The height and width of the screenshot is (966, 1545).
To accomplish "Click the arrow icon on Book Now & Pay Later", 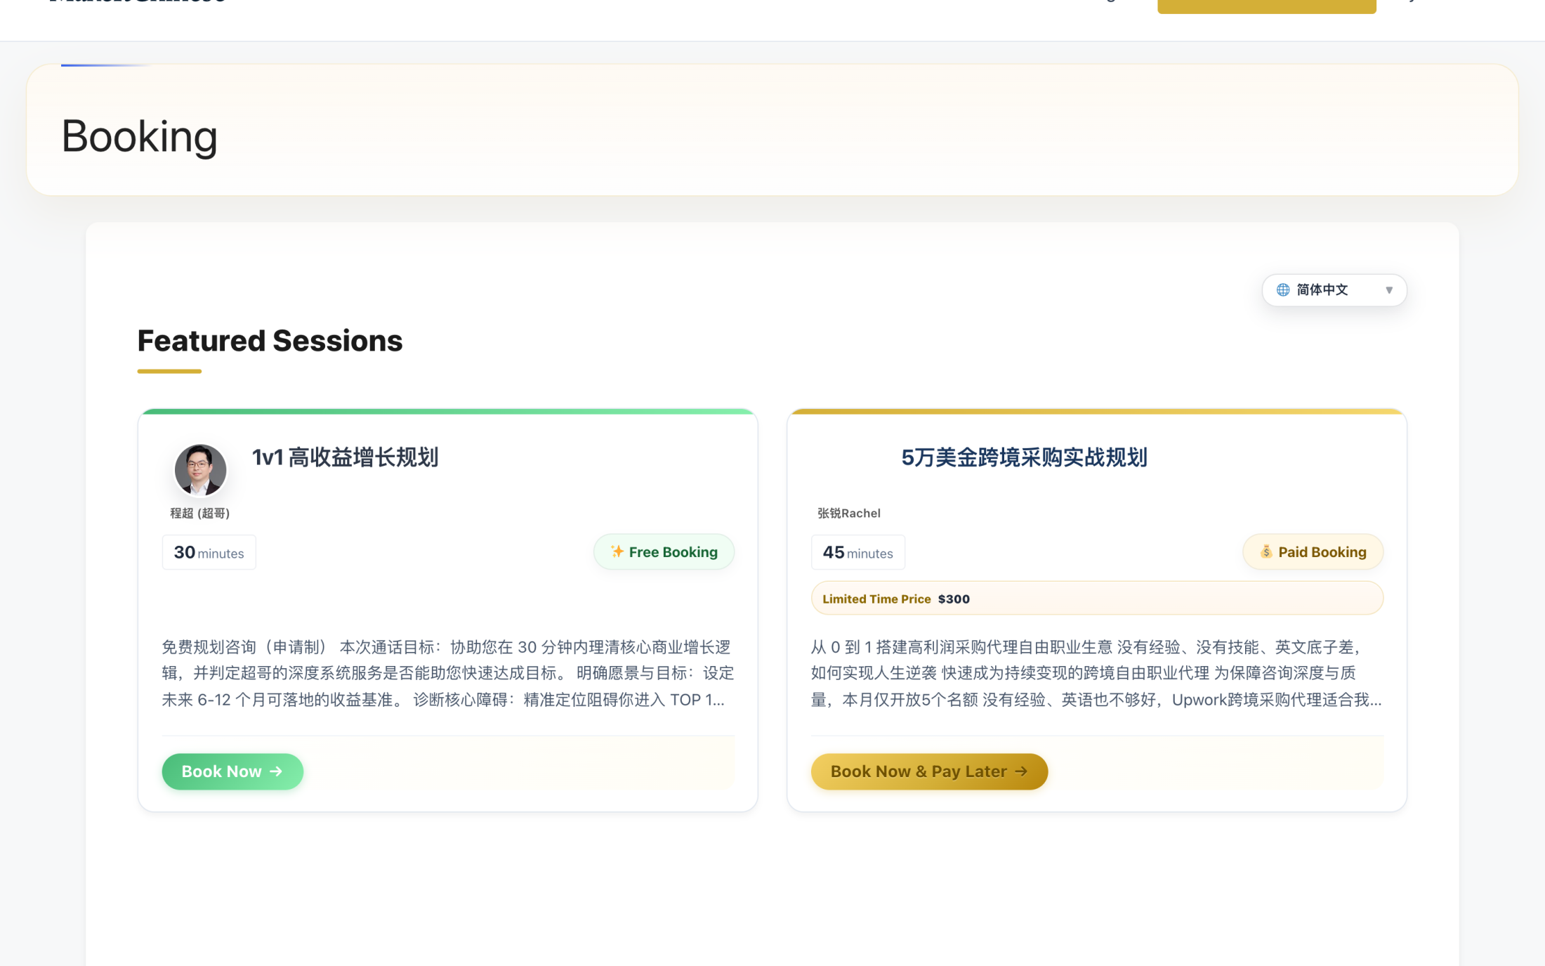I will click(x=1021, y=771).
